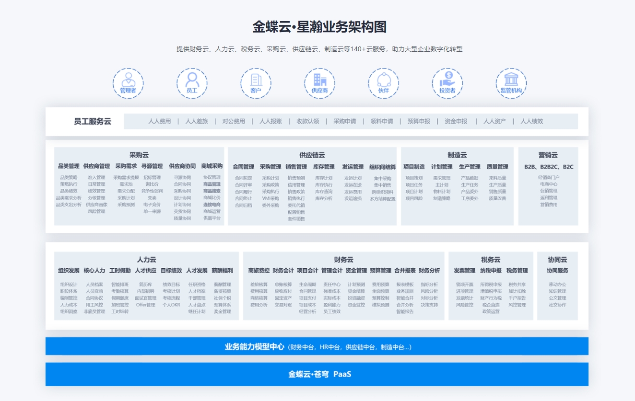The image size is (635, 401).
Task: Select the 员工 employee role icon
Action: tap(192, 83)
